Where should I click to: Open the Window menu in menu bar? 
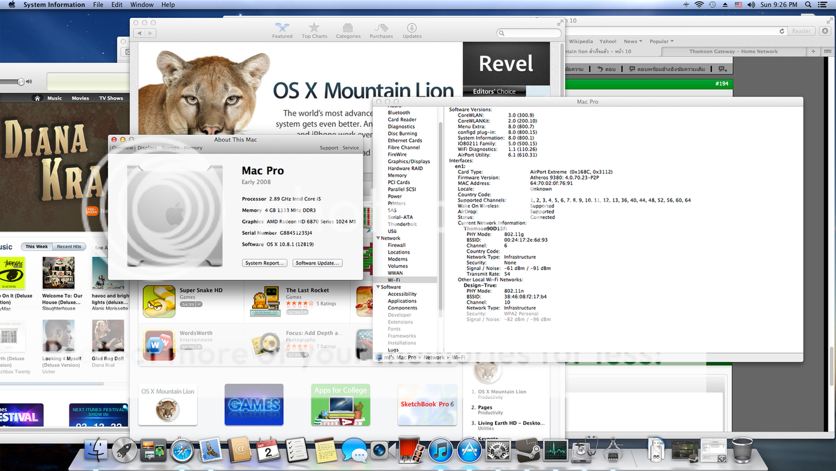click(142, 5)
